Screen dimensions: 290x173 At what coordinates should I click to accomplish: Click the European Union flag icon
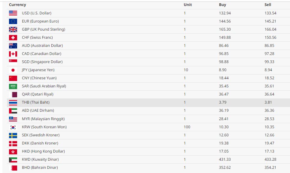[x=13, y=21]
